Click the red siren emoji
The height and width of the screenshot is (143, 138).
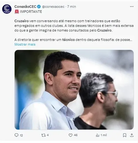17,12
